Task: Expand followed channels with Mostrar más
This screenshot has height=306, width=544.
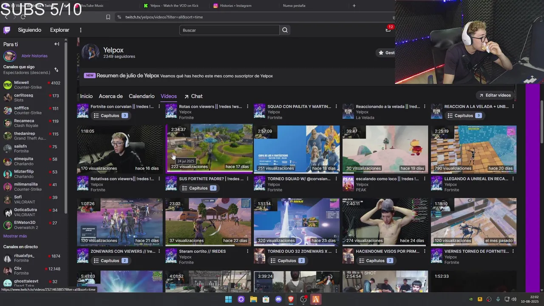Action: 15,236
